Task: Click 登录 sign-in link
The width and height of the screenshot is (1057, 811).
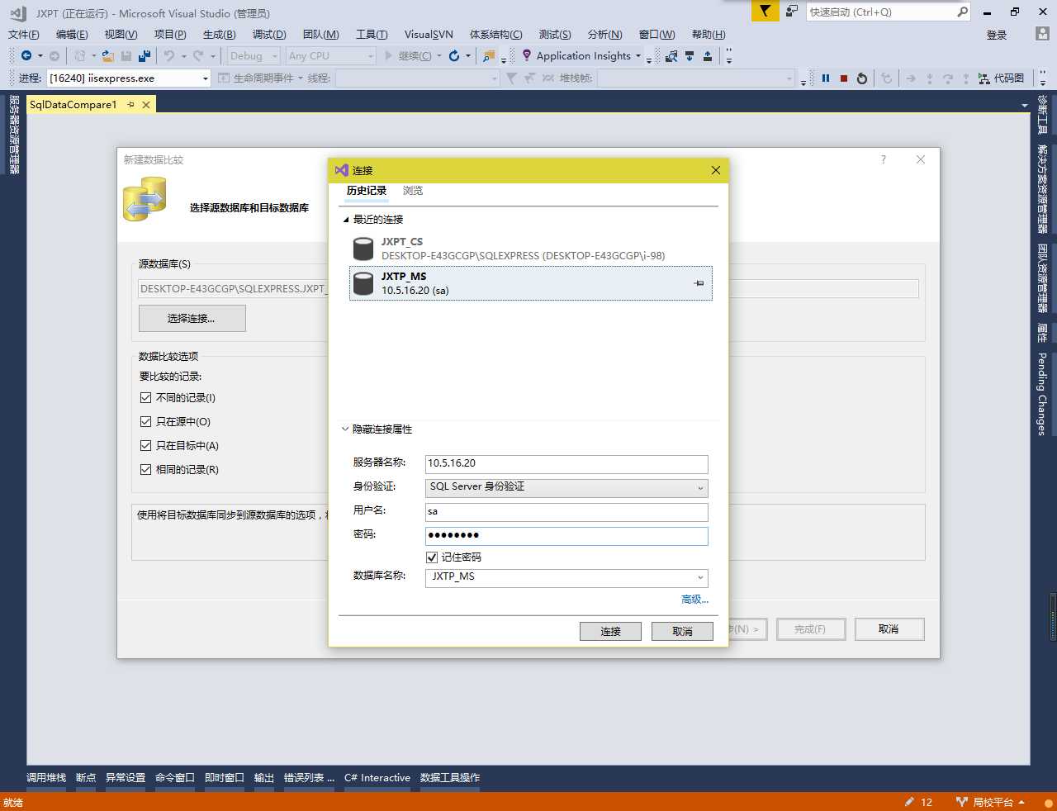Action: click(x=997, y=35)
